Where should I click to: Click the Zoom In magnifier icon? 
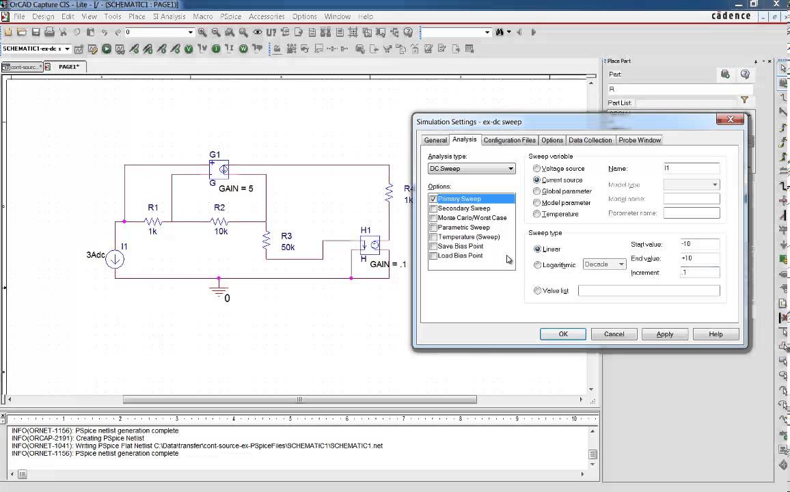pos(202,32)
